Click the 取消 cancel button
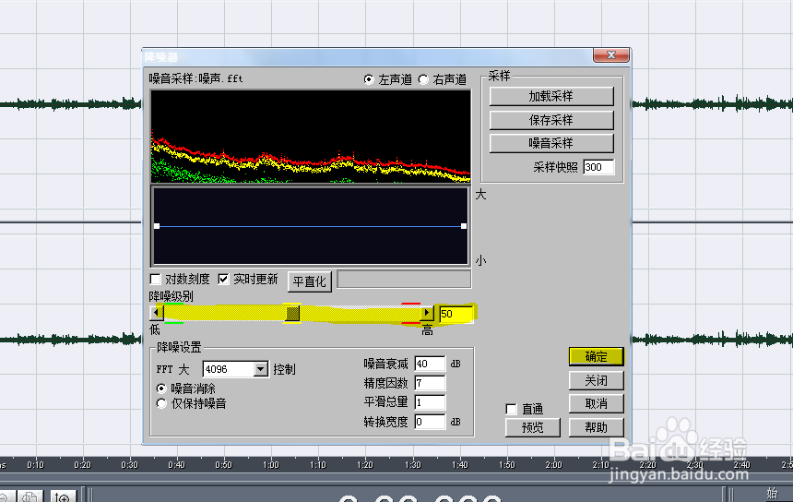Viewport: 793px width, 502px height. click(x=597, y=404)
